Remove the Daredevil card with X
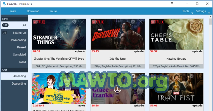Screen dimensions: 213x111 coord(141,22)
